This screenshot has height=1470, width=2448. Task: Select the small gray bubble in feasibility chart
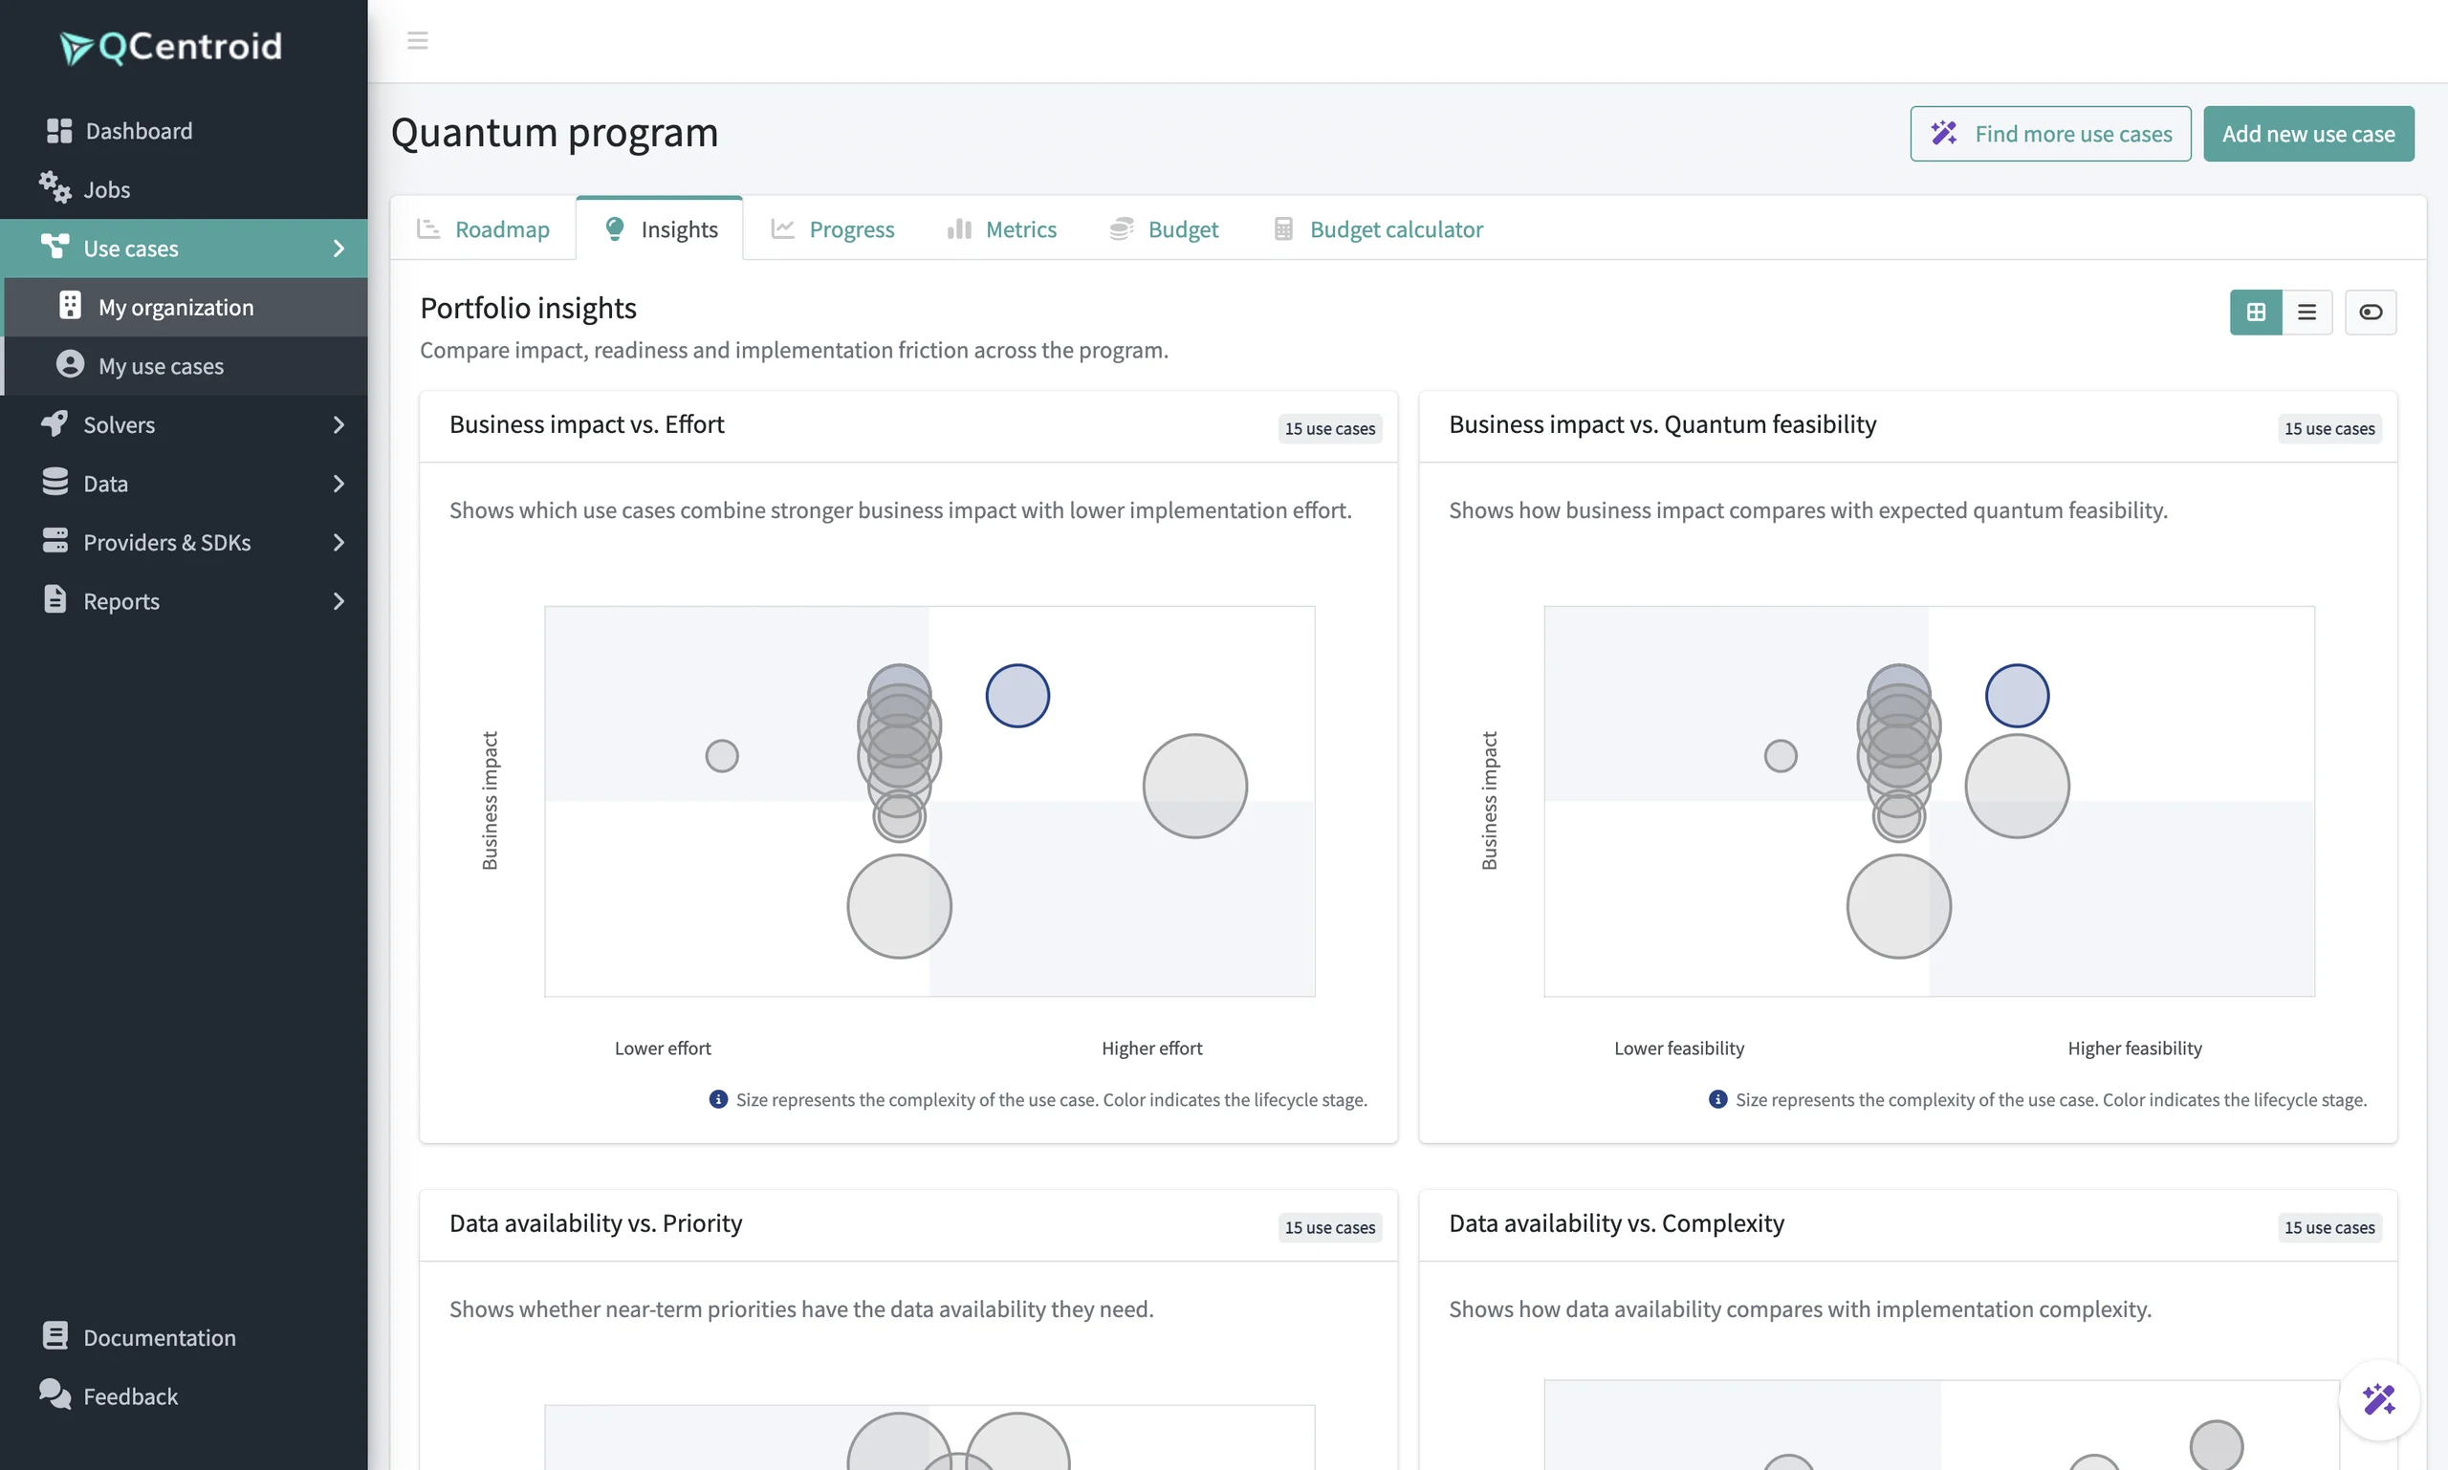[1781, 756]
